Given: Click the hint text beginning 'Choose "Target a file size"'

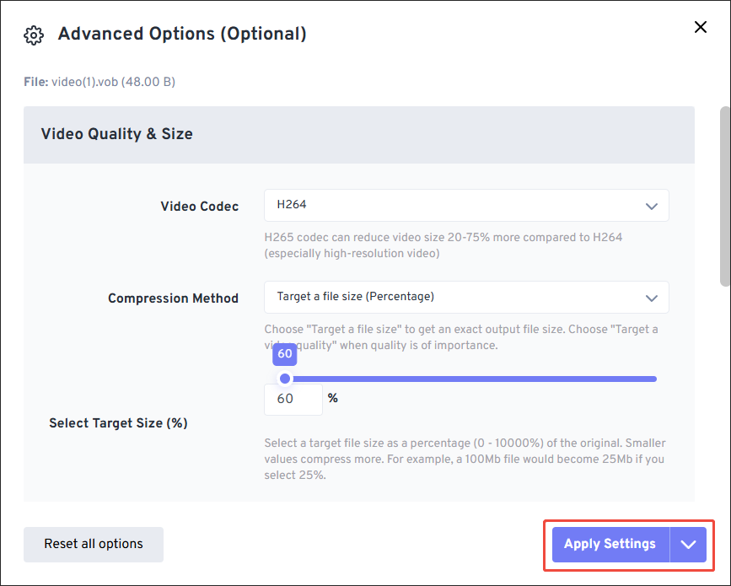Looking at the screenshot, I should (x=461, y=337).
